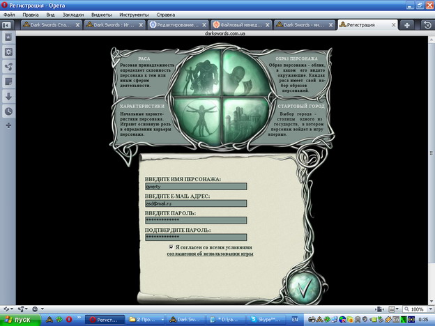Open the Unite share panel in sidebar

coord(8,67)
